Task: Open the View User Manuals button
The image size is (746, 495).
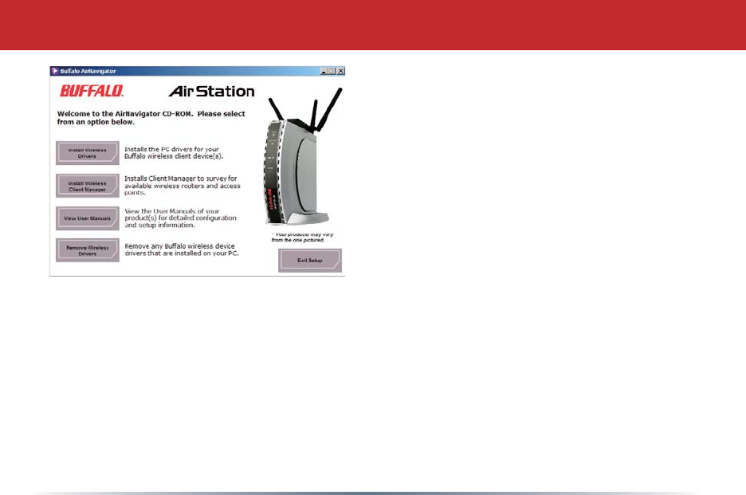Action: coord(88,218)
